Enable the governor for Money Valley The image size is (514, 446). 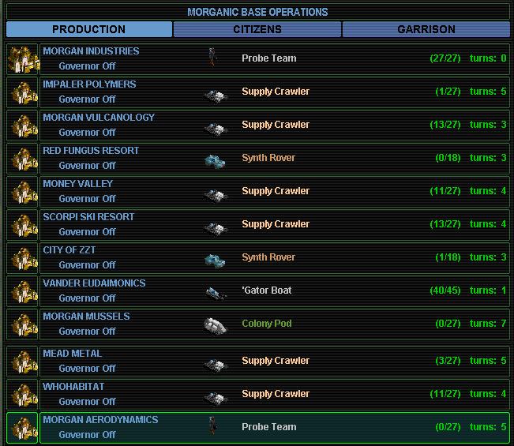87,199
